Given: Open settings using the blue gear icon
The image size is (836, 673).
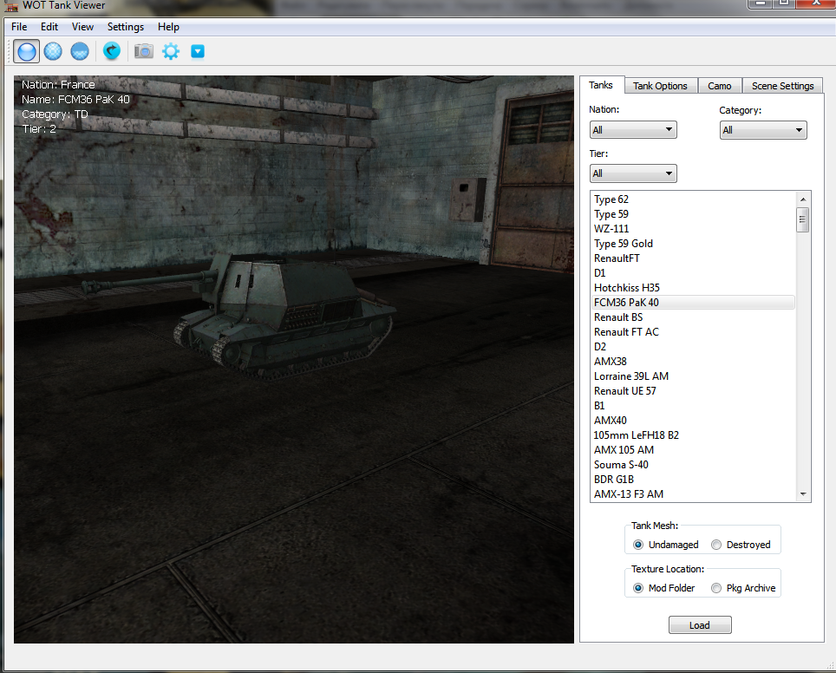Looking at the screenshot, I should pos(171,51).
